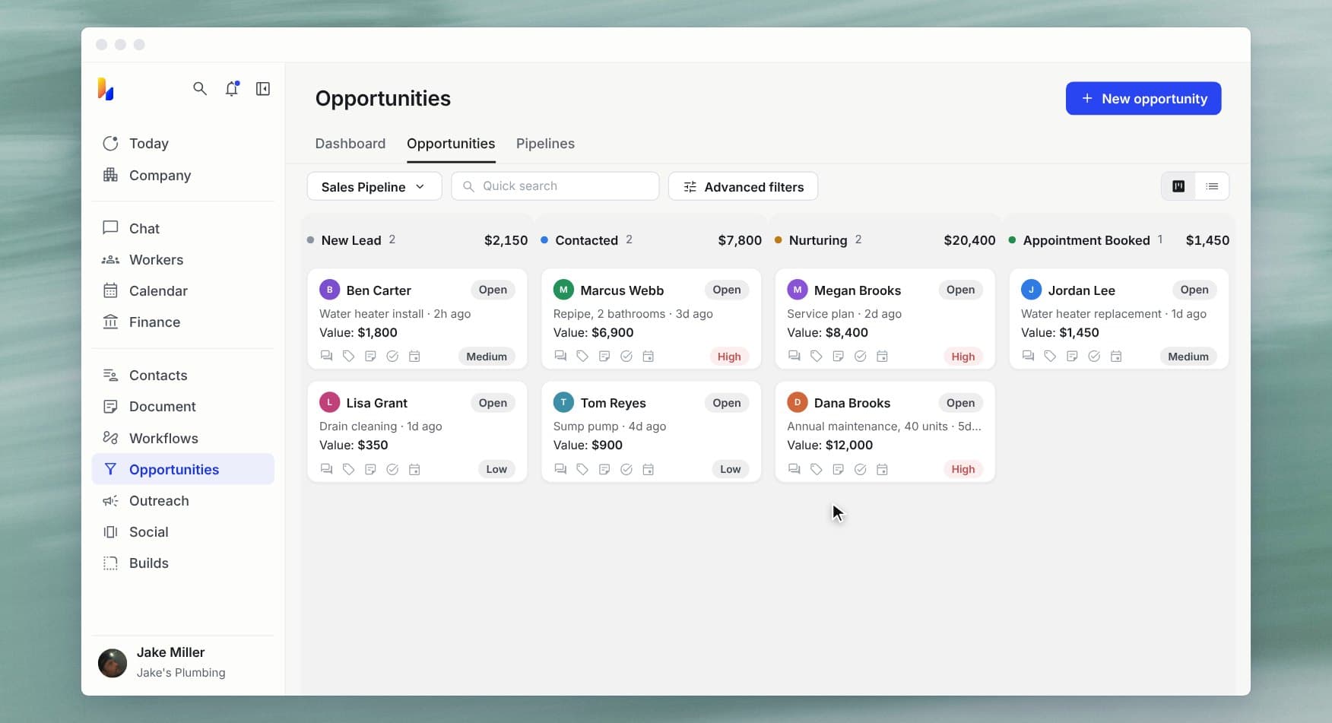The image size is (1332, 723).
Task: Click Ben Carter's avatar icon
Action: (x=329, y=290)
